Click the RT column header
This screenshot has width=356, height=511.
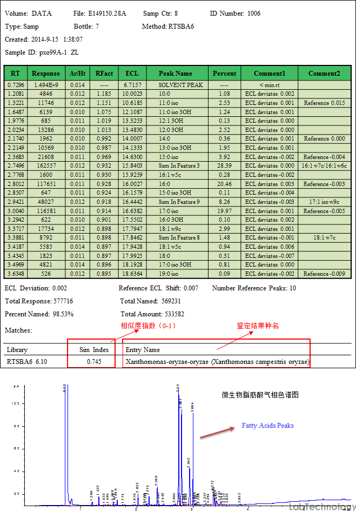[15, 74]
